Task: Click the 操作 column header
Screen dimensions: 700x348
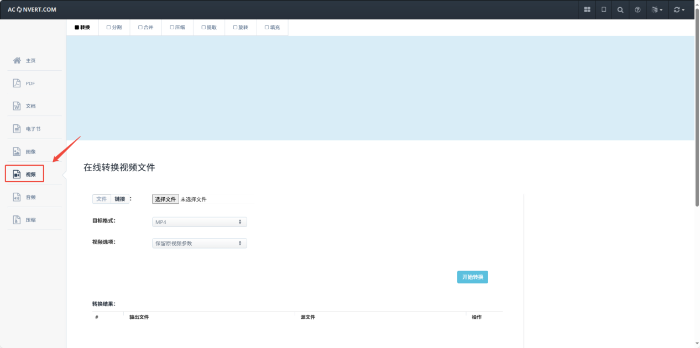Action: click(477, 317)
